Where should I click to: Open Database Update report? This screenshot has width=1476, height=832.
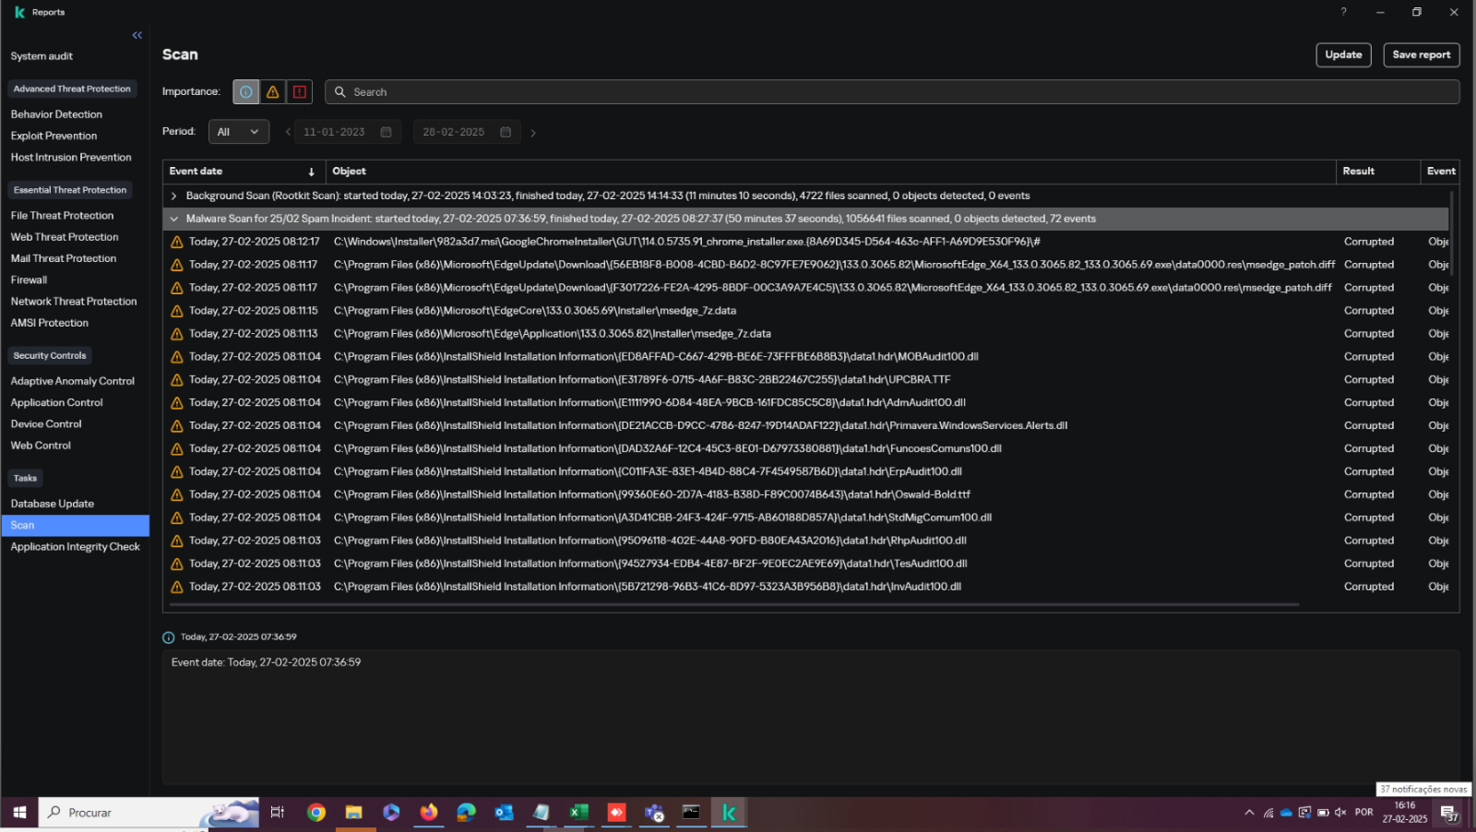[53, 505]
